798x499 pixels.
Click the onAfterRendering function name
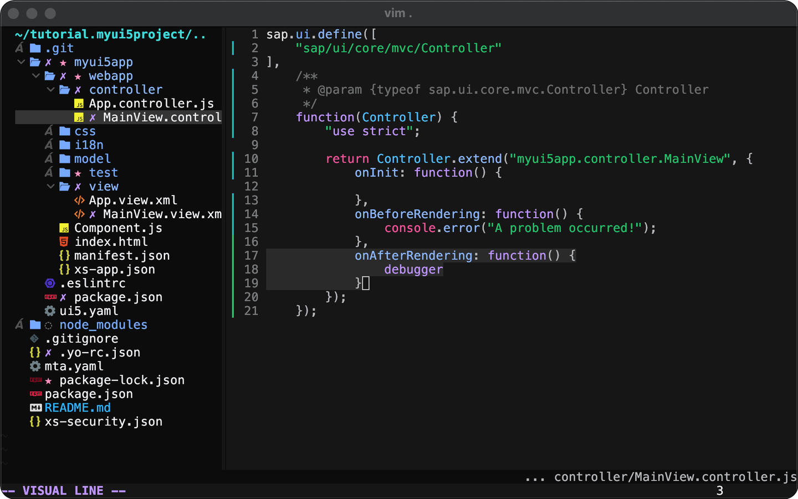click(x=413, y=256)
